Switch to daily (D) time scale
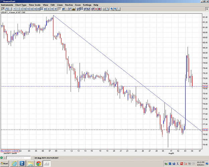Image resolution: width=209 pixels, height=167 pixels. 48,9
